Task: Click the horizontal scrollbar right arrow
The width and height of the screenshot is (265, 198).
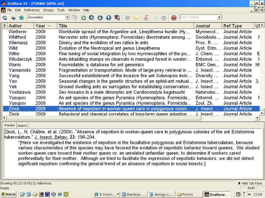Action: coord(257,118)
